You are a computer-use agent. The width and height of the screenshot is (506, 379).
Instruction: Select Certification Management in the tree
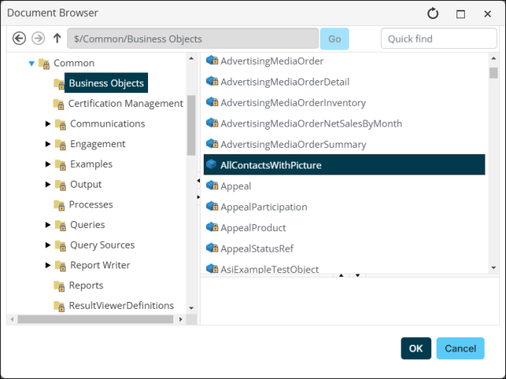125,104
